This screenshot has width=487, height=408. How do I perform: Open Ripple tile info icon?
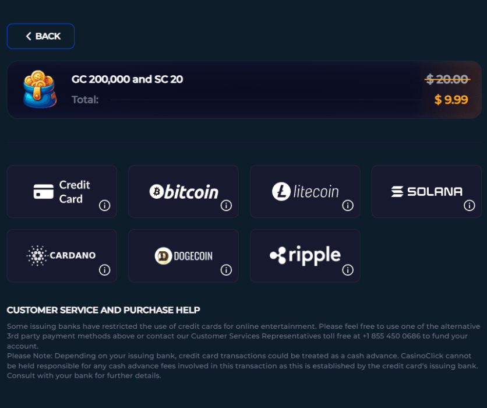[x=348, y=269]
